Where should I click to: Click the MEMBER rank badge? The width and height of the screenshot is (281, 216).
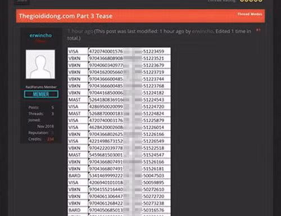(41, 94)
